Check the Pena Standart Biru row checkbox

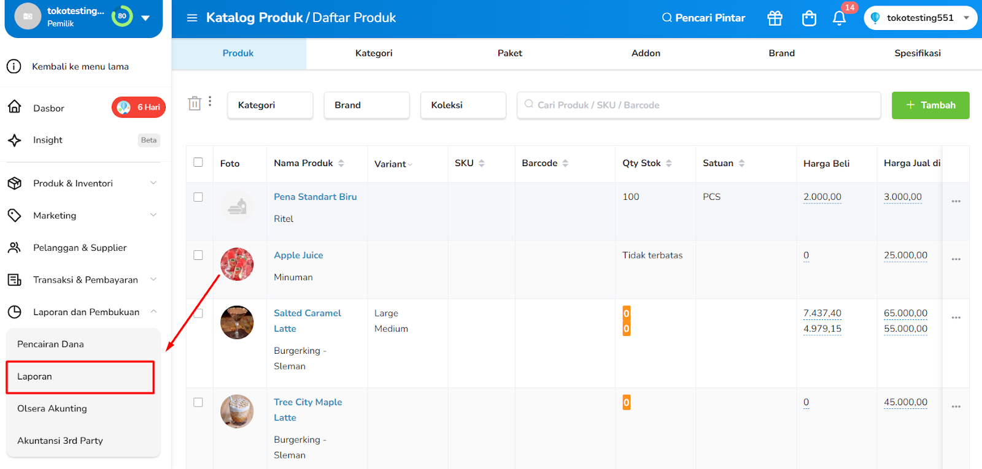[198, 197]
